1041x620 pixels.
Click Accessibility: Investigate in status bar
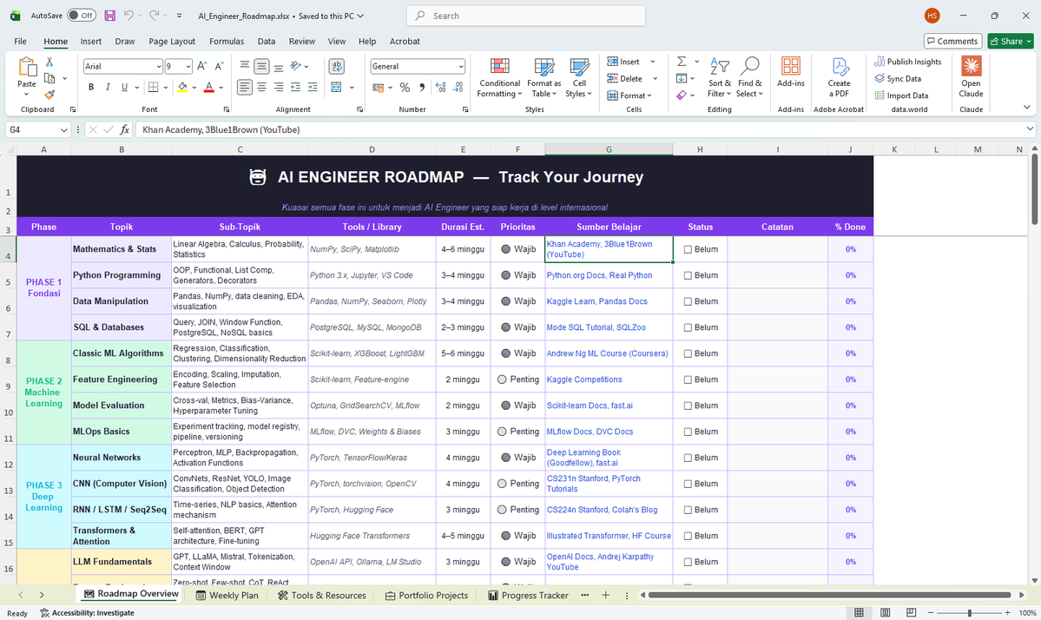click(87, 613)
